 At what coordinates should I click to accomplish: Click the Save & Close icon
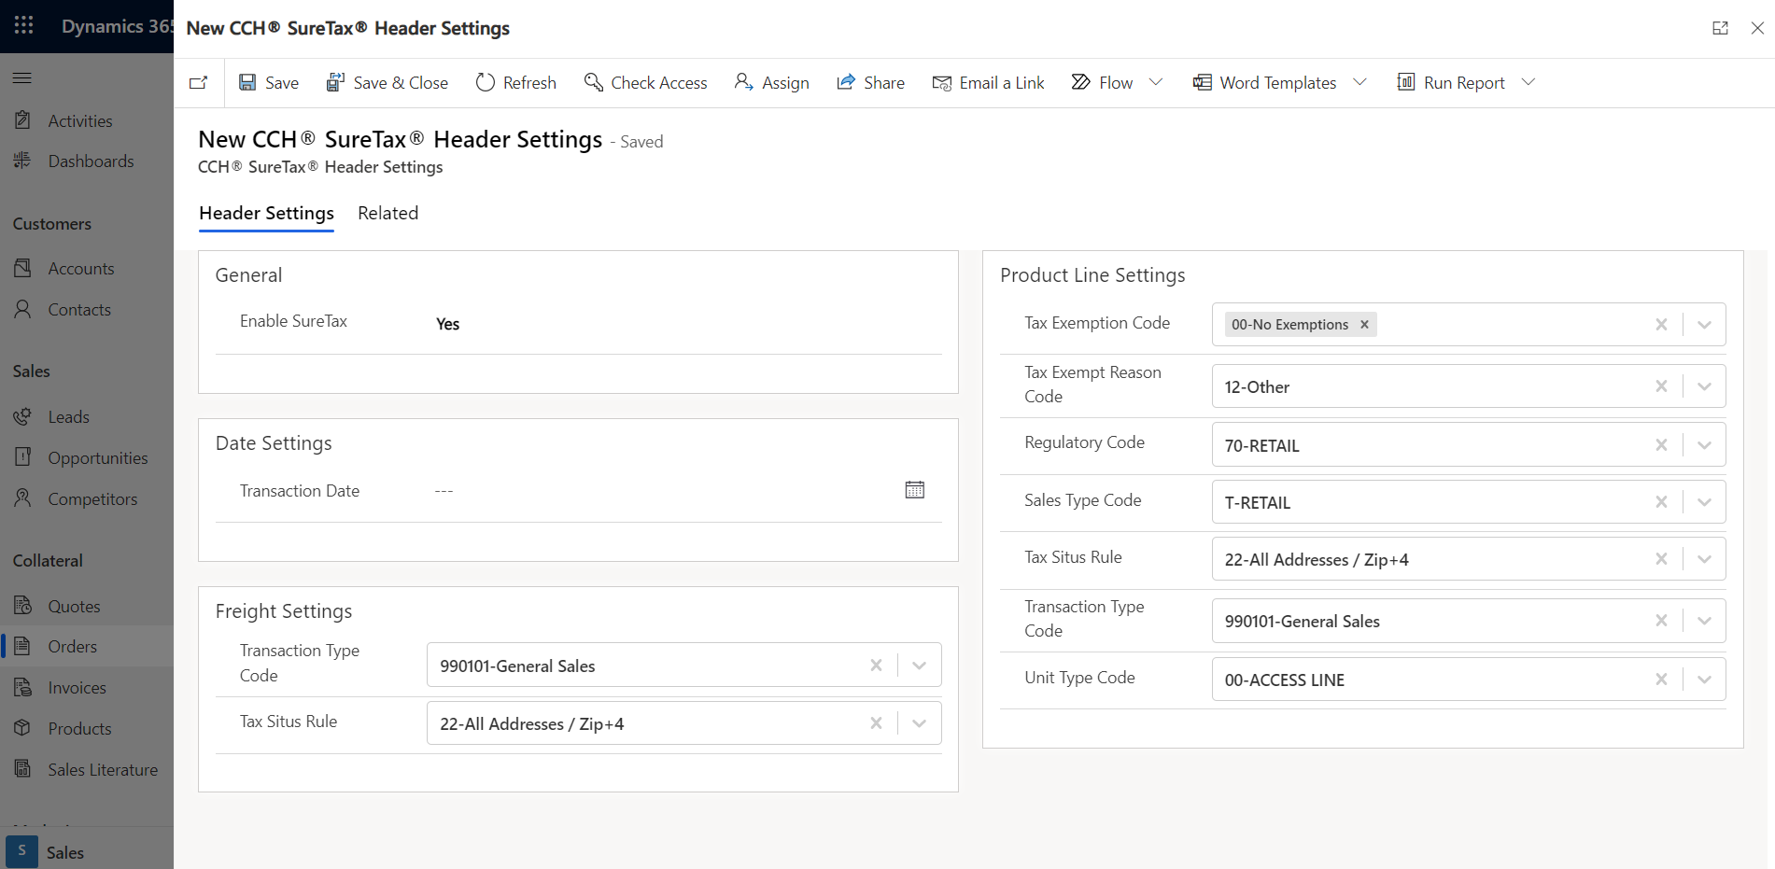click(335, 82)
